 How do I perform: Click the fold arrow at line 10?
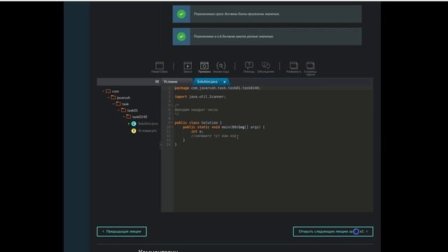pyautogui.click(x=172, y=127)
